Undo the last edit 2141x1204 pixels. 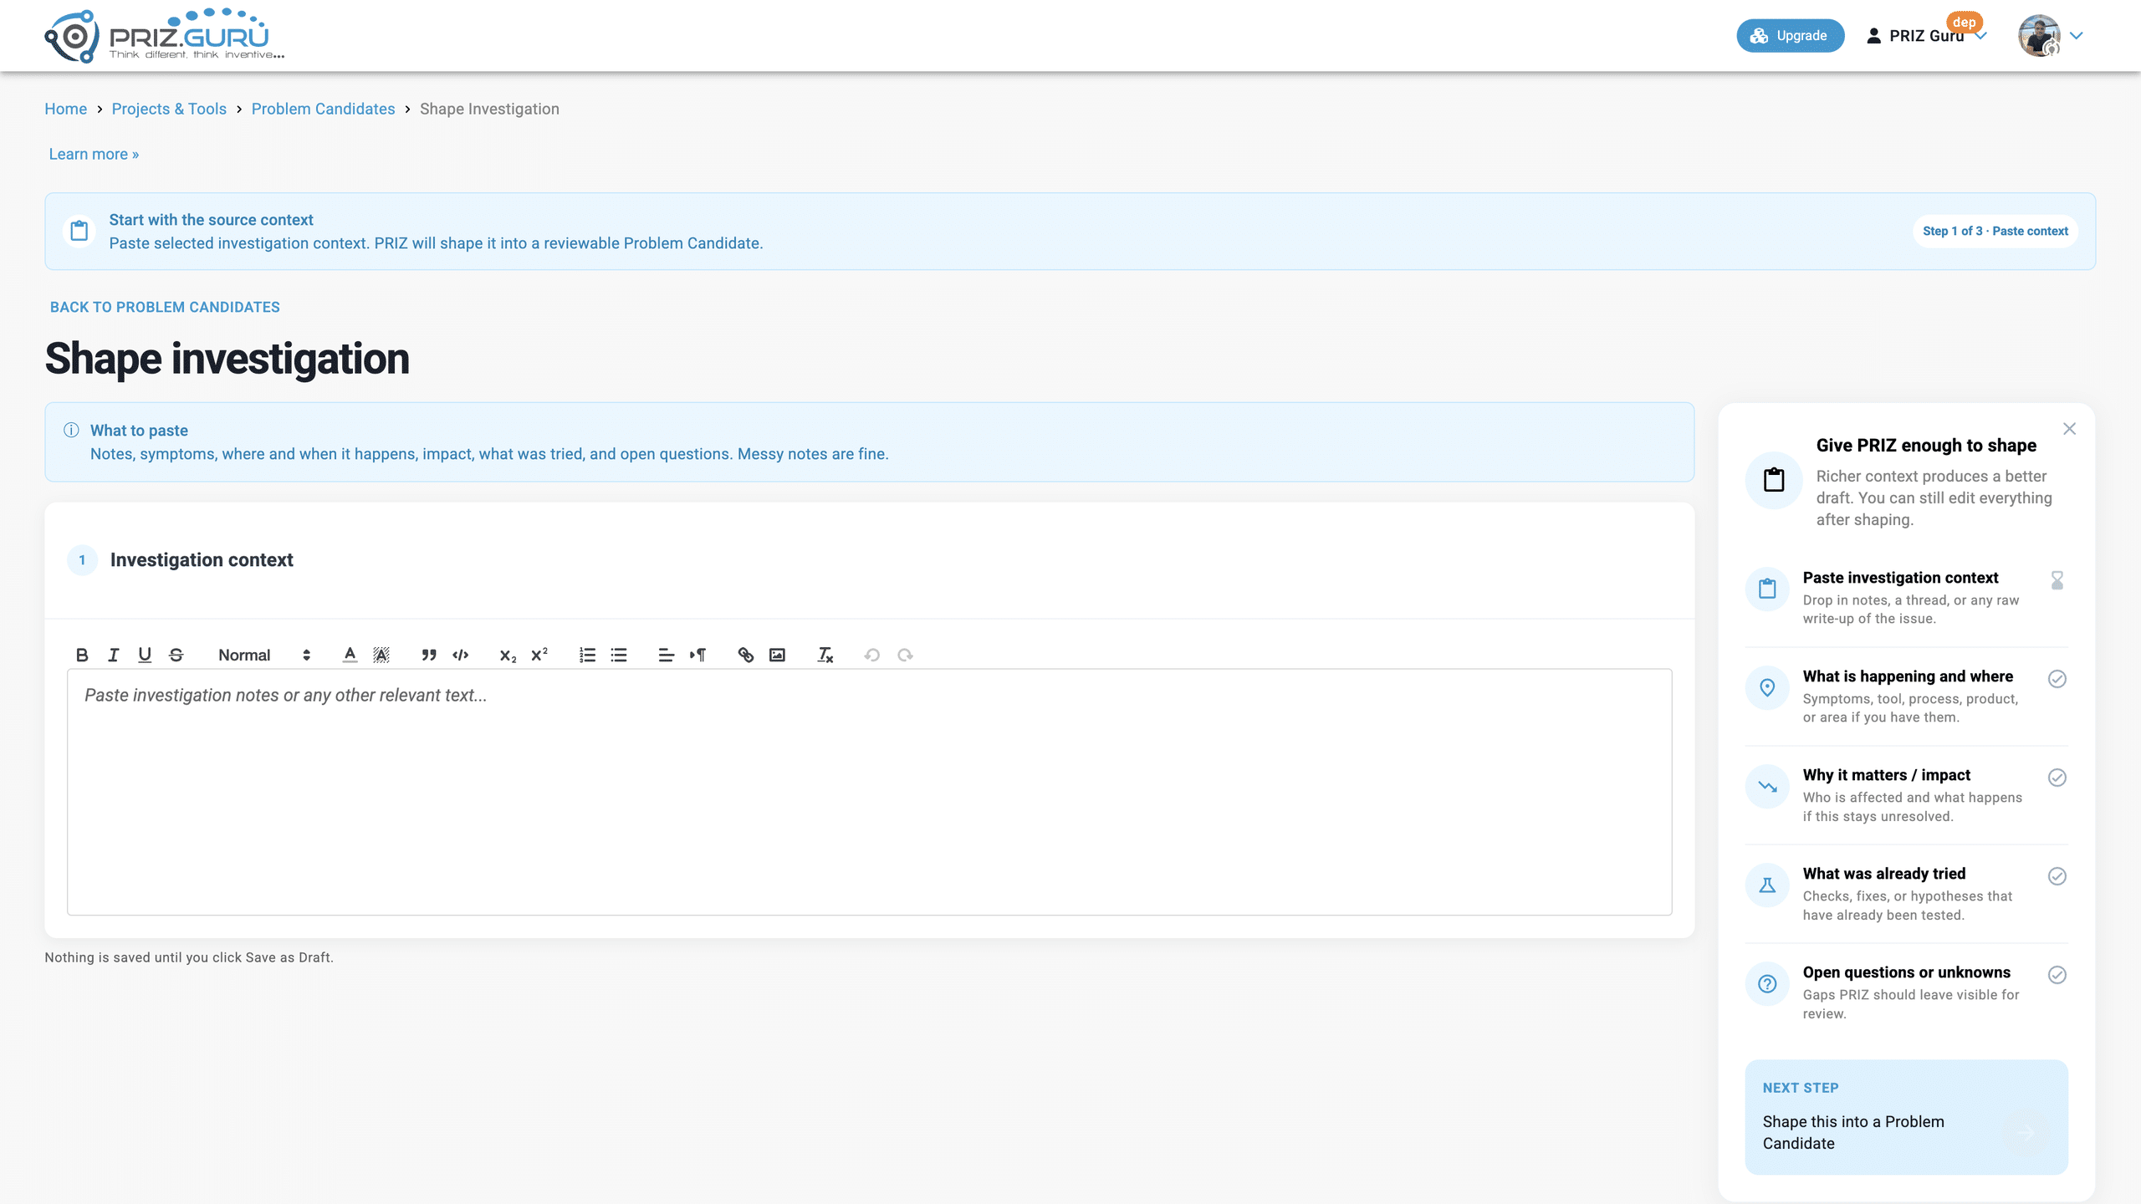[x=872, y=655]
